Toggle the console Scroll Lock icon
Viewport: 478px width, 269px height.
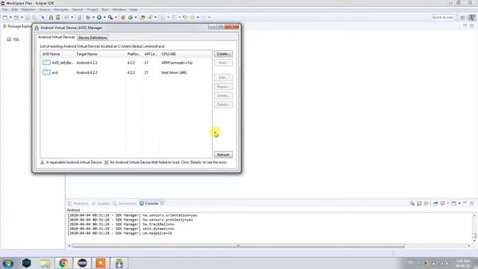pos(419,203)
